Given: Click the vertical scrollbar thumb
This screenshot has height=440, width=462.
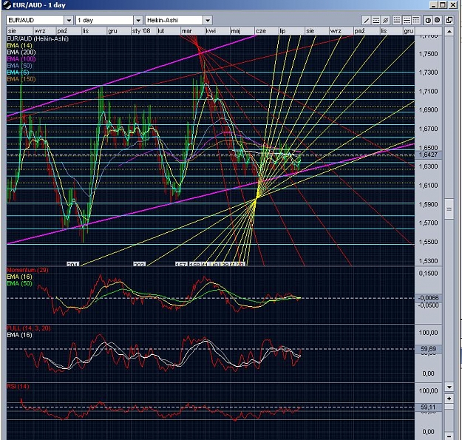Looking at the screenshot, I should coord(449,209).
